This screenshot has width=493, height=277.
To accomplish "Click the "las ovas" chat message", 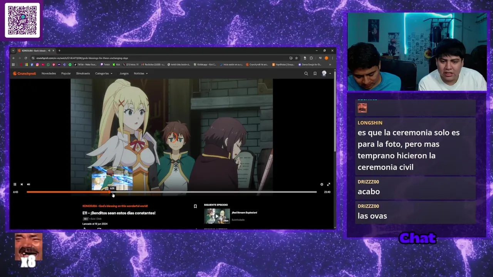I will 372,216.
